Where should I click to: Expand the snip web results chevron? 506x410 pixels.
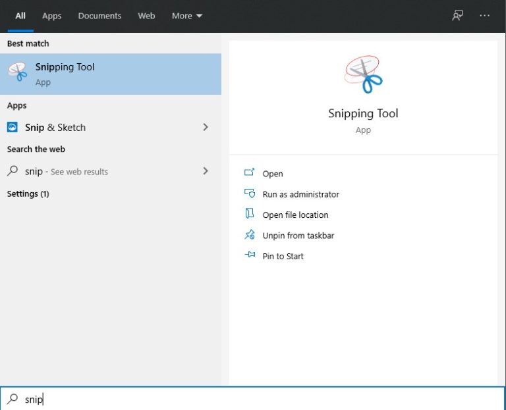(206, 171)
